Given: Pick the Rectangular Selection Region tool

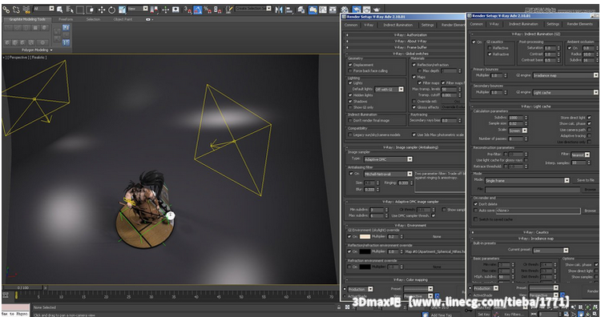Looking at the screenshot, I should click(x=79, y=10).
